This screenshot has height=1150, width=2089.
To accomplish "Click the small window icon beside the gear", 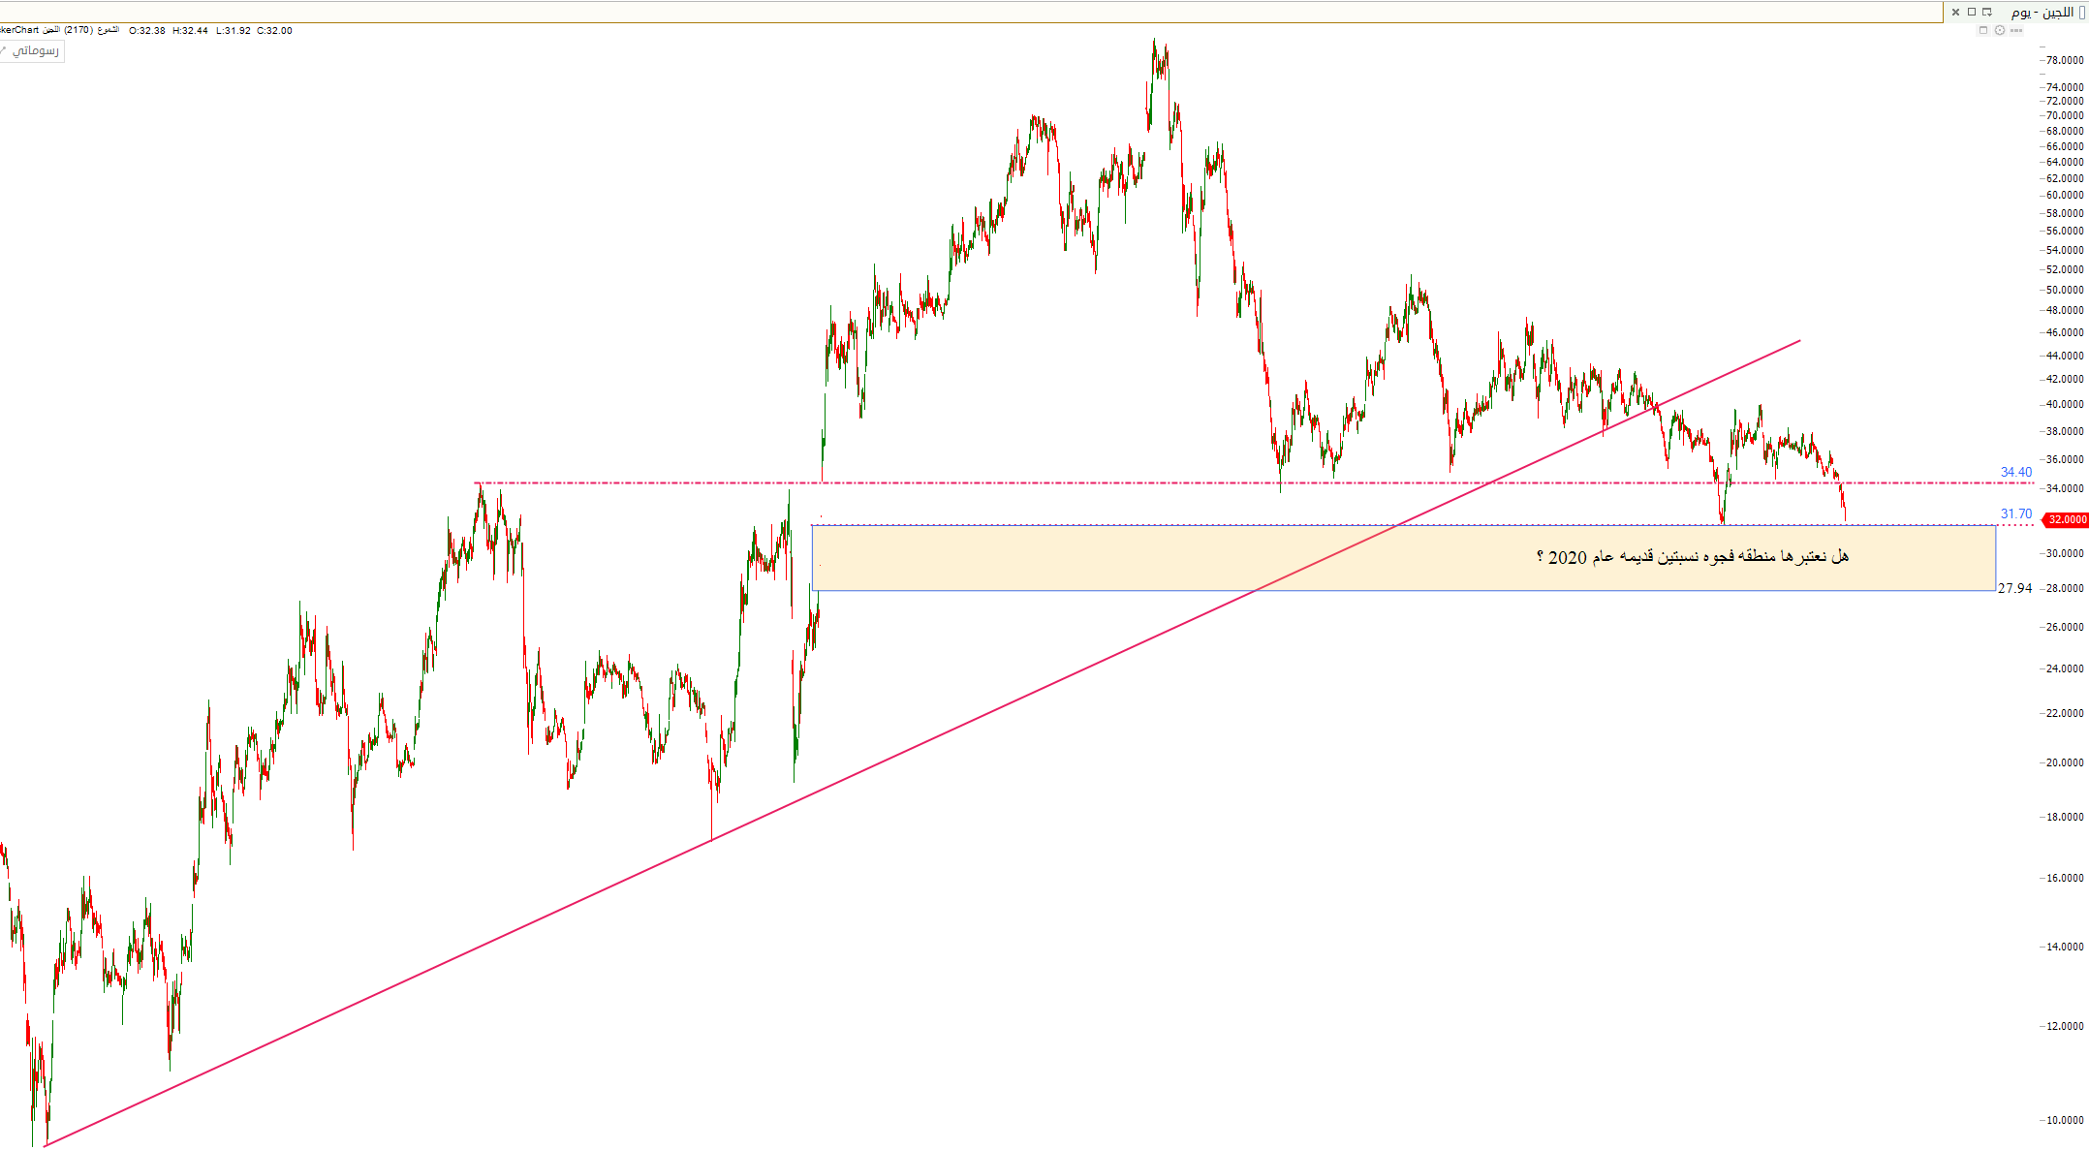I will click(1982, 31).
